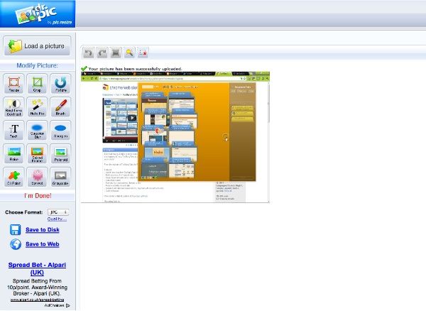Image resolution: width=426 pixels, height=311 pixels.
Task: Click the Save to Disk link
Action: coord(42,229)
